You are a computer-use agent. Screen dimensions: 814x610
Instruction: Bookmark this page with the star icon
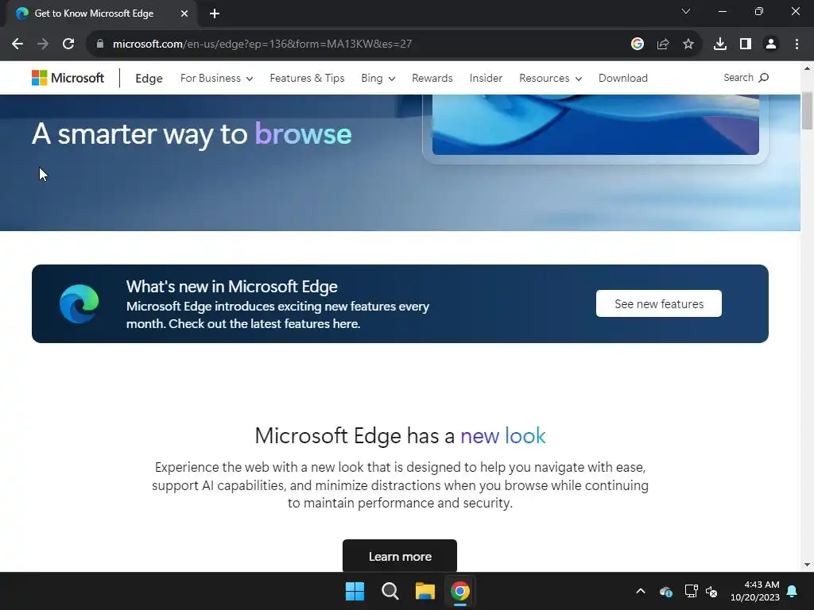click(x=688, y=44)
